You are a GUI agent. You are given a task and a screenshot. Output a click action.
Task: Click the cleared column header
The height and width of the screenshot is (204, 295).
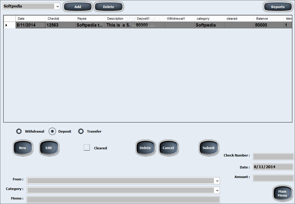(239, 19)
